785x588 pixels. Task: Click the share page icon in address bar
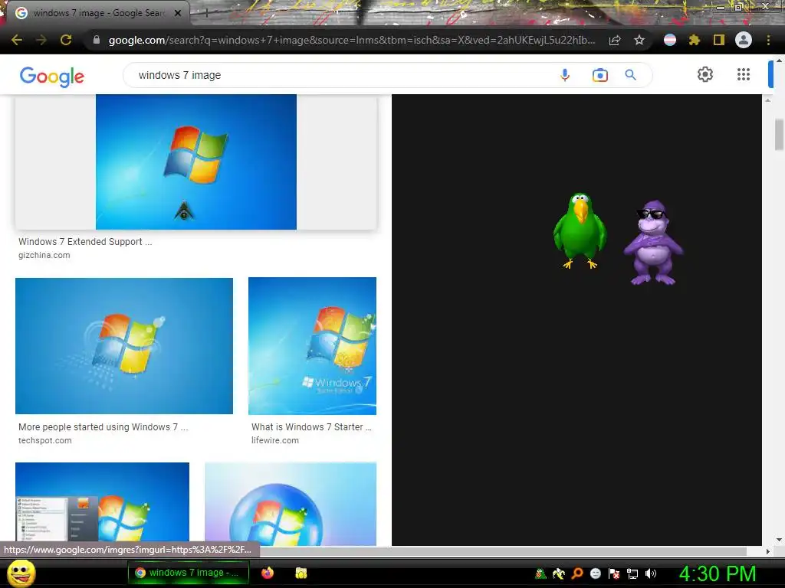pyautogui.click(x=615, y=40)
